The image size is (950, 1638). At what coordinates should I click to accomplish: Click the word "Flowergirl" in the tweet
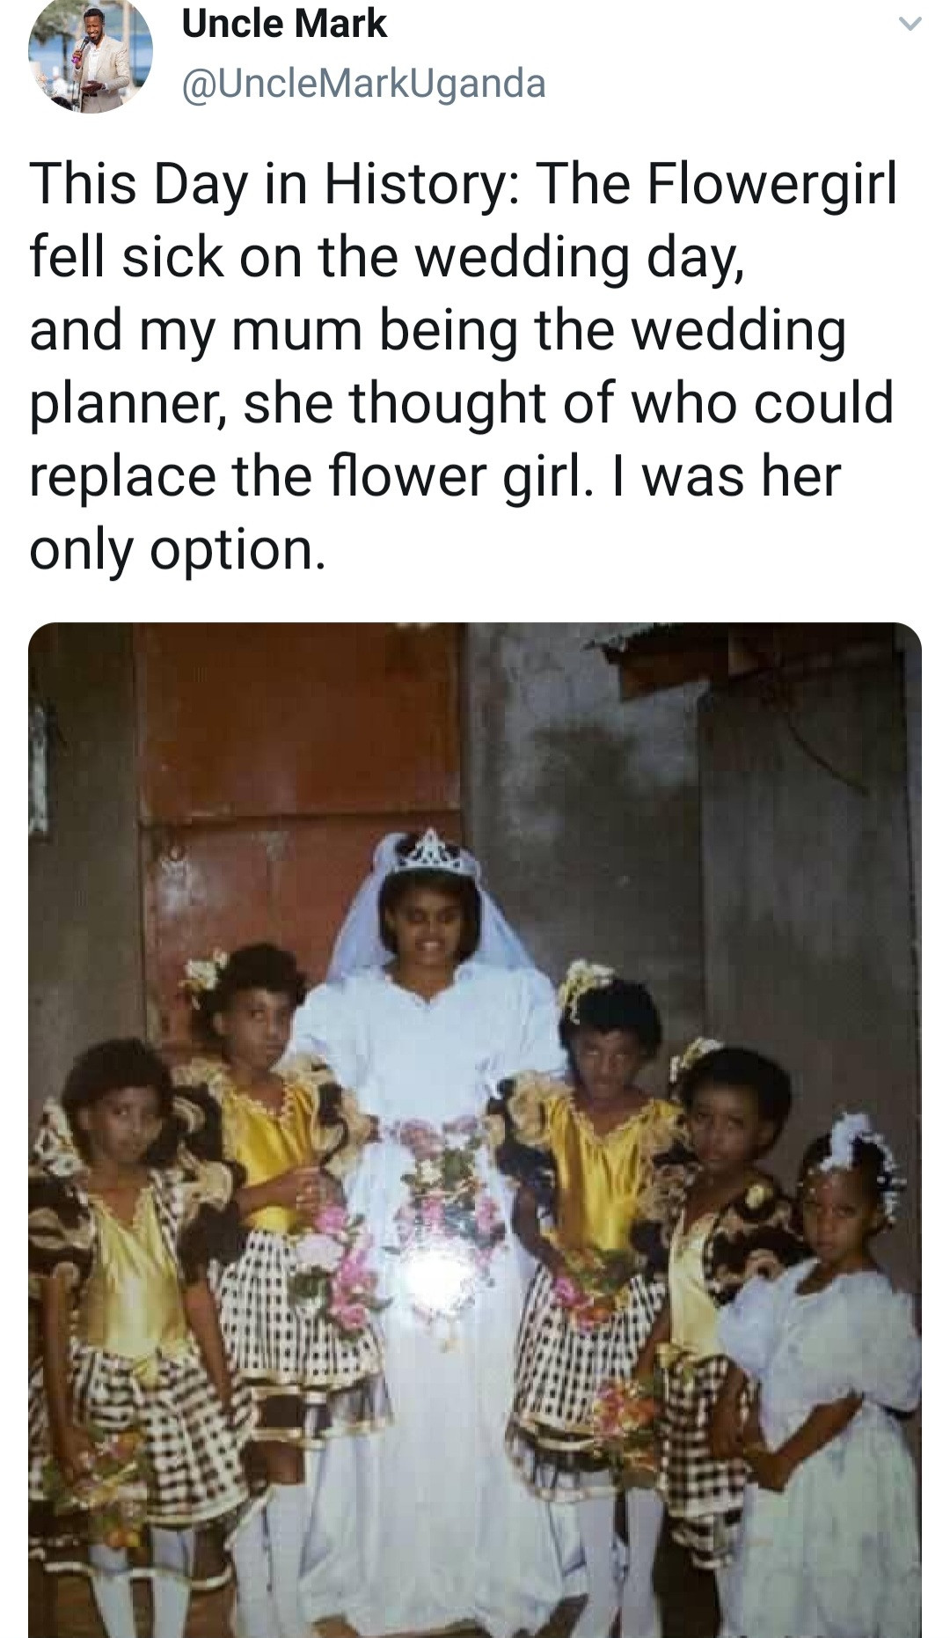tap(771, 185)
